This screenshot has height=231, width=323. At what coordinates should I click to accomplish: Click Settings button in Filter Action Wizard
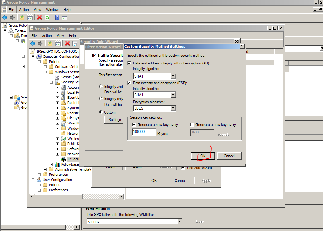coord(114,120)
